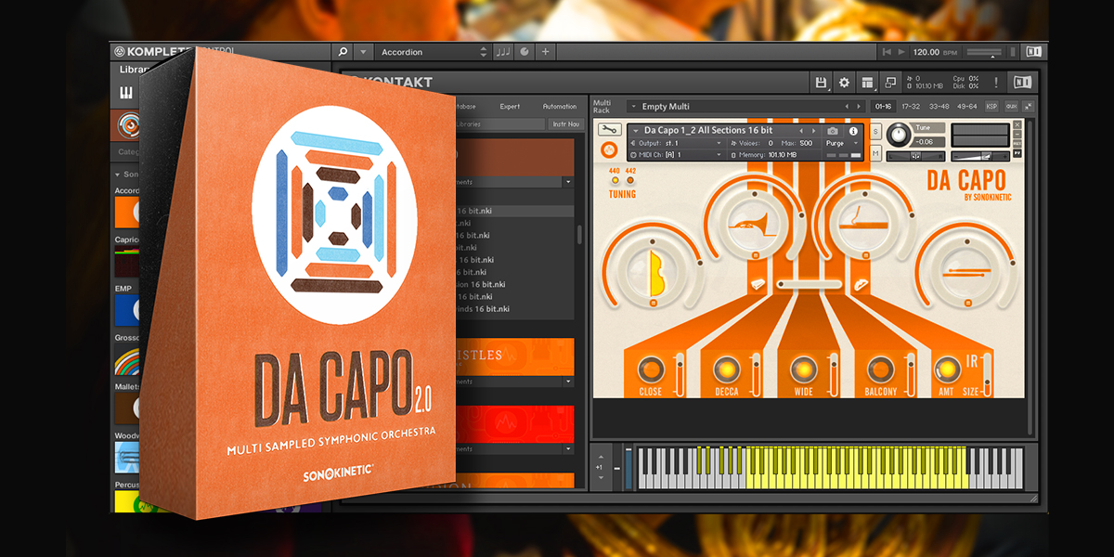Click the search magnifier icon
The image size is (1114, 557).
pyautogui.click(x=343, y=52)
